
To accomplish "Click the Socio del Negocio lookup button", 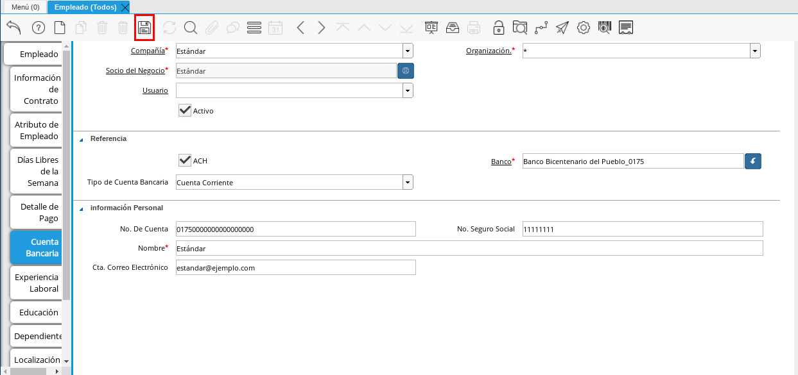I will [x=406, y=71].
